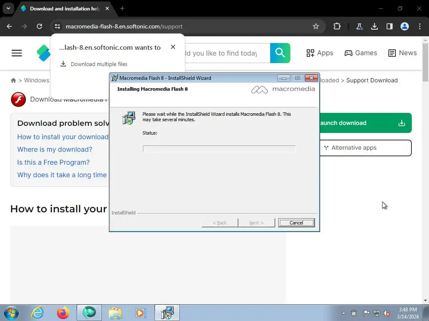Open Chrome profile avatar
The image size is (429, 321).
pyautogui.click(x=405, y=26)
